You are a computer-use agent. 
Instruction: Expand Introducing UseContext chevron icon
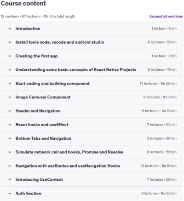(x=10, y=179)
